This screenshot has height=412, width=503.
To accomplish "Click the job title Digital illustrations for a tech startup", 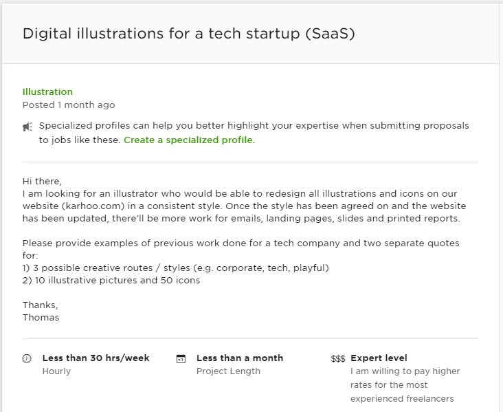I will click(188, 34).
